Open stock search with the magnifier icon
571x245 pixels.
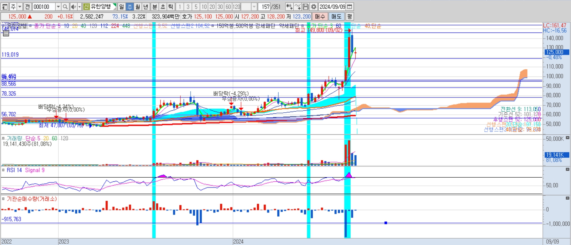(x=65, y=6)
